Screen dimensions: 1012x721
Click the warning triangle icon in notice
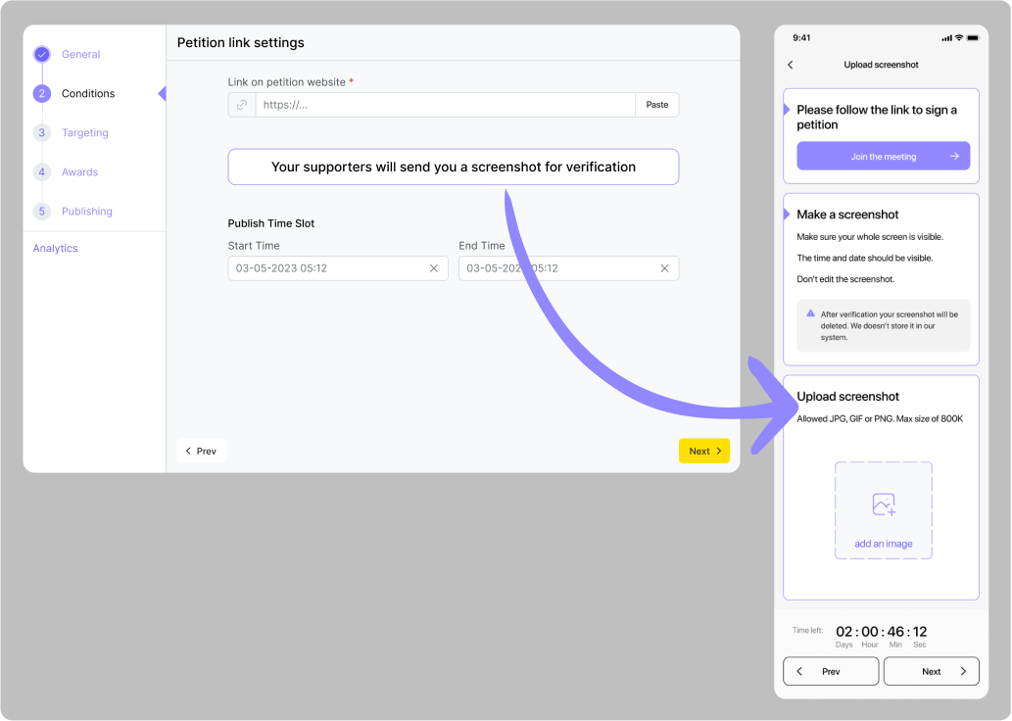click(810, 313)
